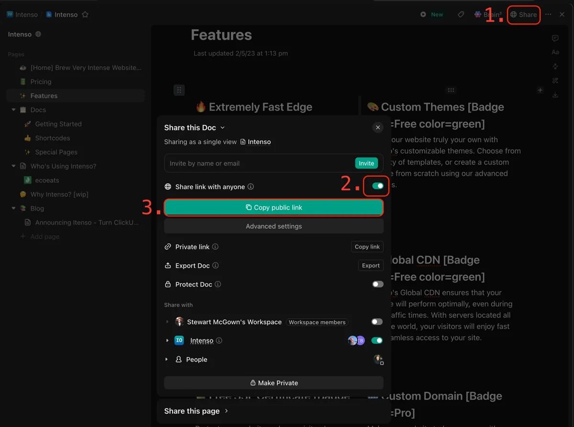Click the tag icon in the top bar
This screenshot has width=574, height=427.
[x=461, y=14]
